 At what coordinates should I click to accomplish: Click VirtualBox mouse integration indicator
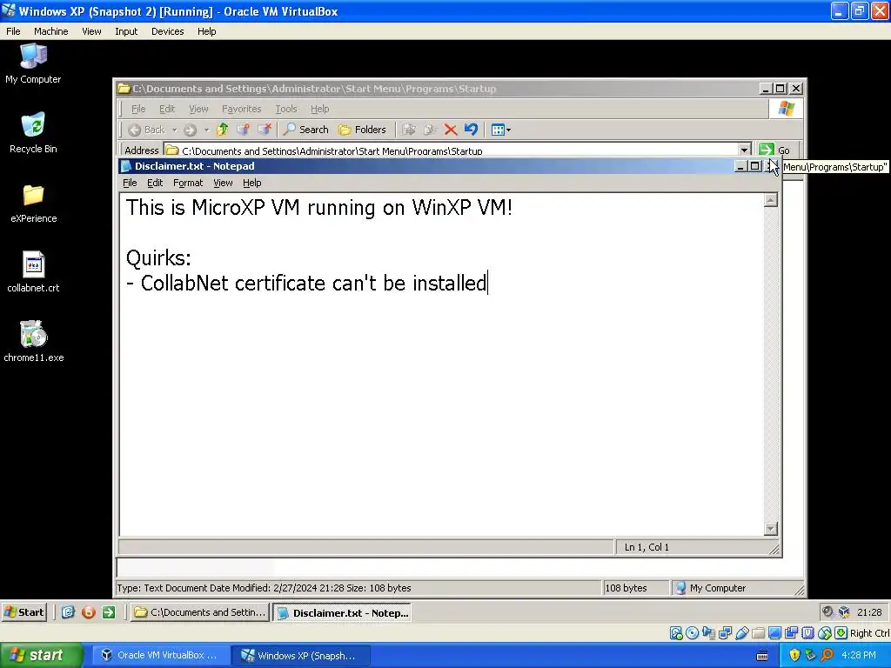click(x=825, y=633)
